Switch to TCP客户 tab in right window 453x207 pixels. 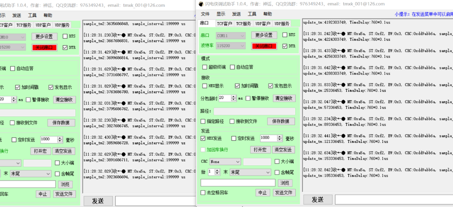[225, 24]
